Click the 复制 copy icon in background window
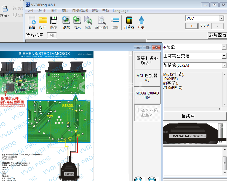The image size is (227, 181). pos(14,15)
